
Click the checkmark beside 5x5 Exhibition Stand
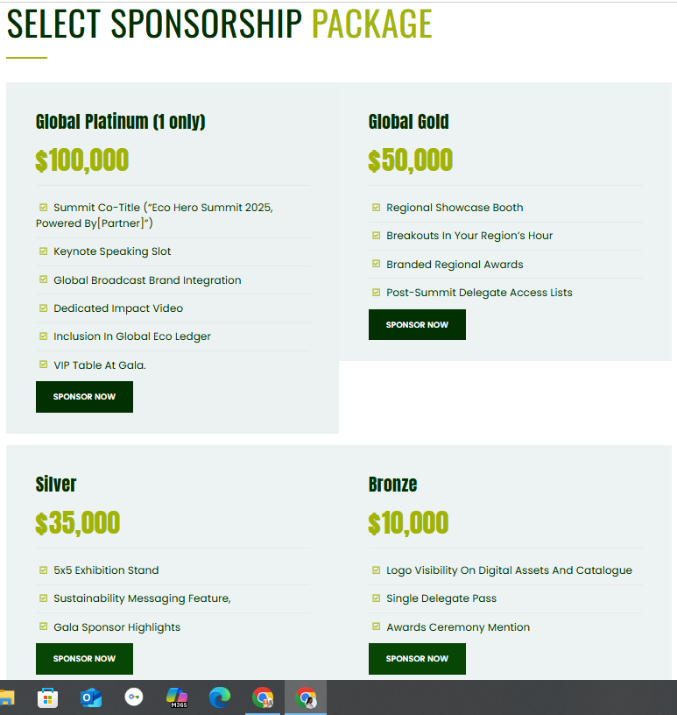coord(44,570)
